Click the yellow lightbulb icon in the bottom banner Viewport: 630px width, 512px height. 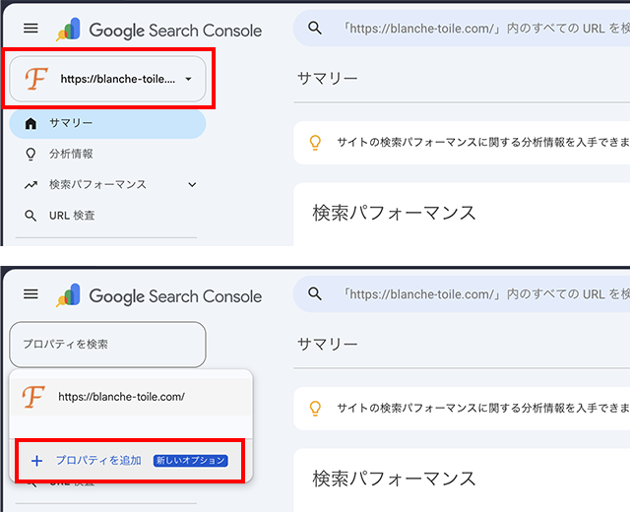[315, 409]
